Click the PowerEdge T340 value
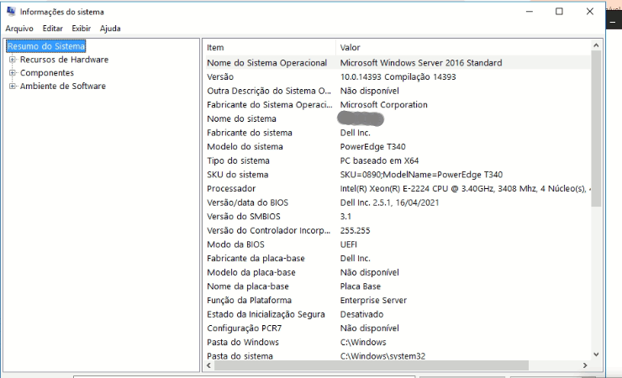622x378 pixels. pyautogui.click(x=372, y=147)
